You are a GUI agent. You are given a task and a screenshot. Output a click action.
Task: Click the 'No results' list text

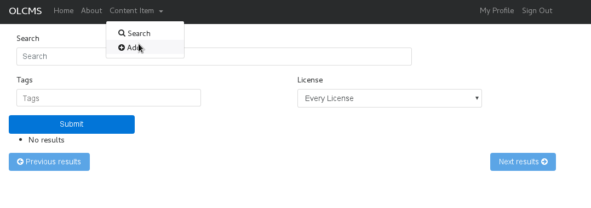[47, 140]
